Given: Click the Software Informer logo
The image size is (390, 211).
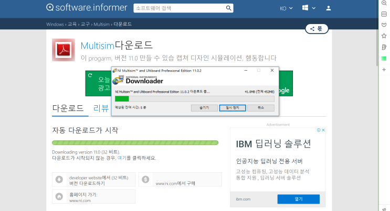Looking at the screenshot, I should (x=87, y=7).
